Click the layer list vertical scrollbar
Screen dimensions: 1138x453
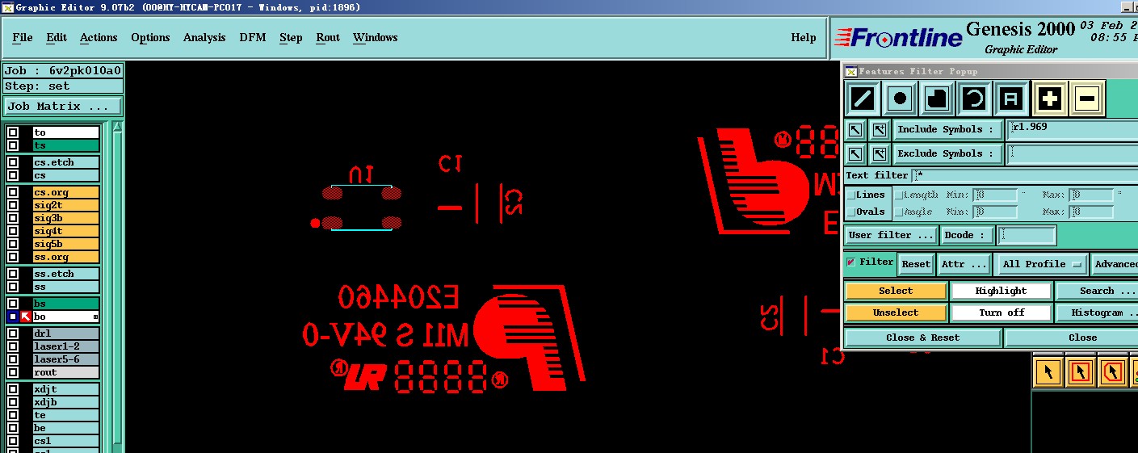point(117,287)
